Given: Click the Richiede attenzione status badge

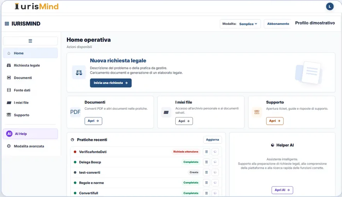Looking at the screenshot, I should pos(186,152).
